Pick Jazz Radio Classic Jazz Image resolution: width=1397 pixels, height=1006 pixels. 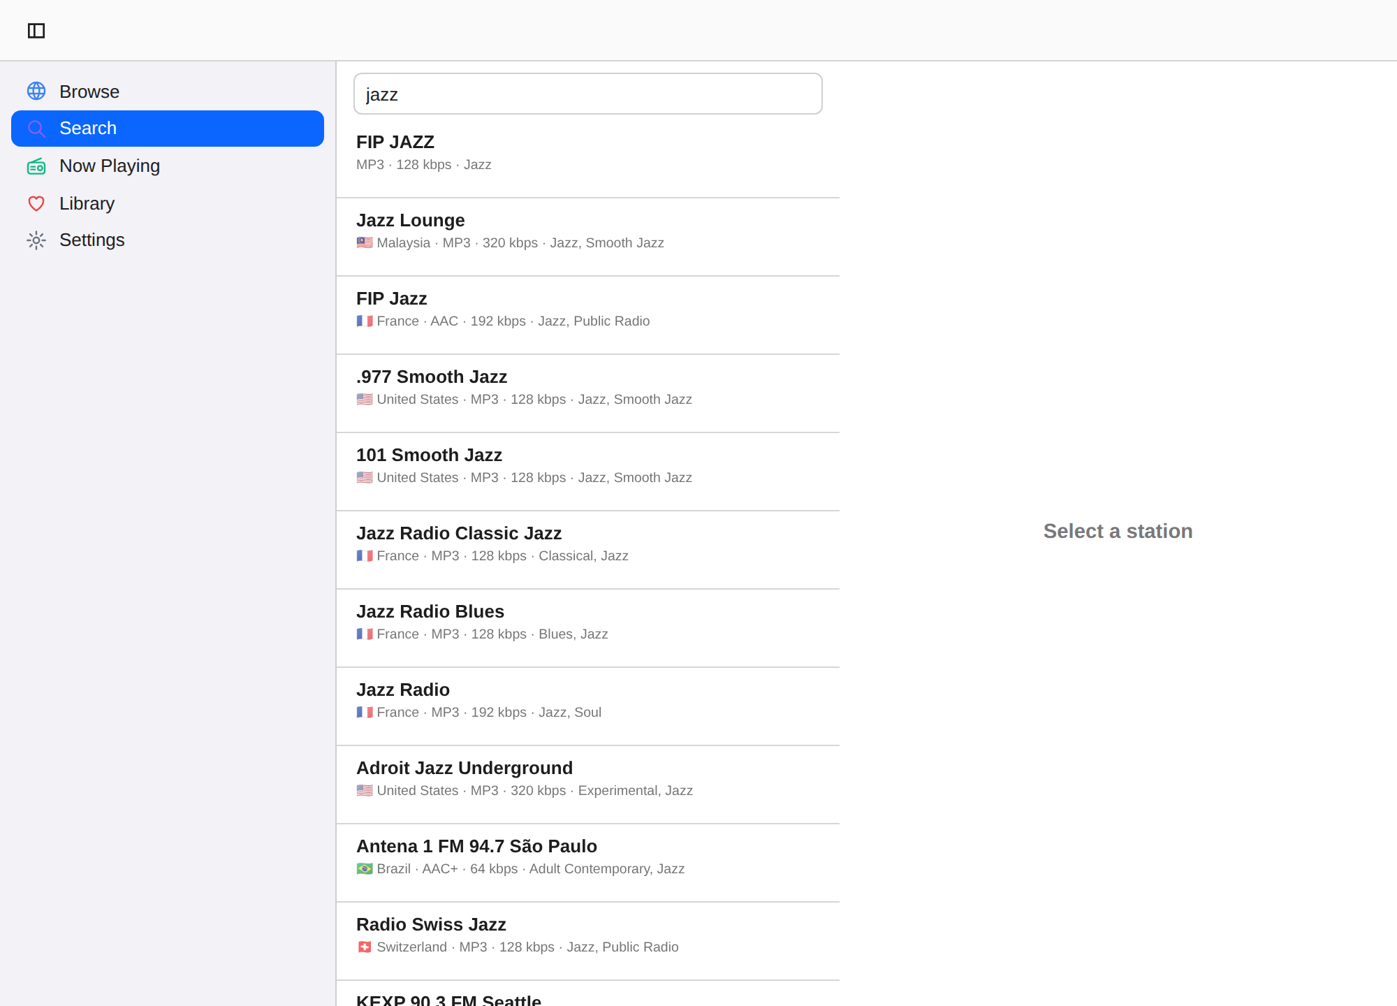(x=588, y=550)
